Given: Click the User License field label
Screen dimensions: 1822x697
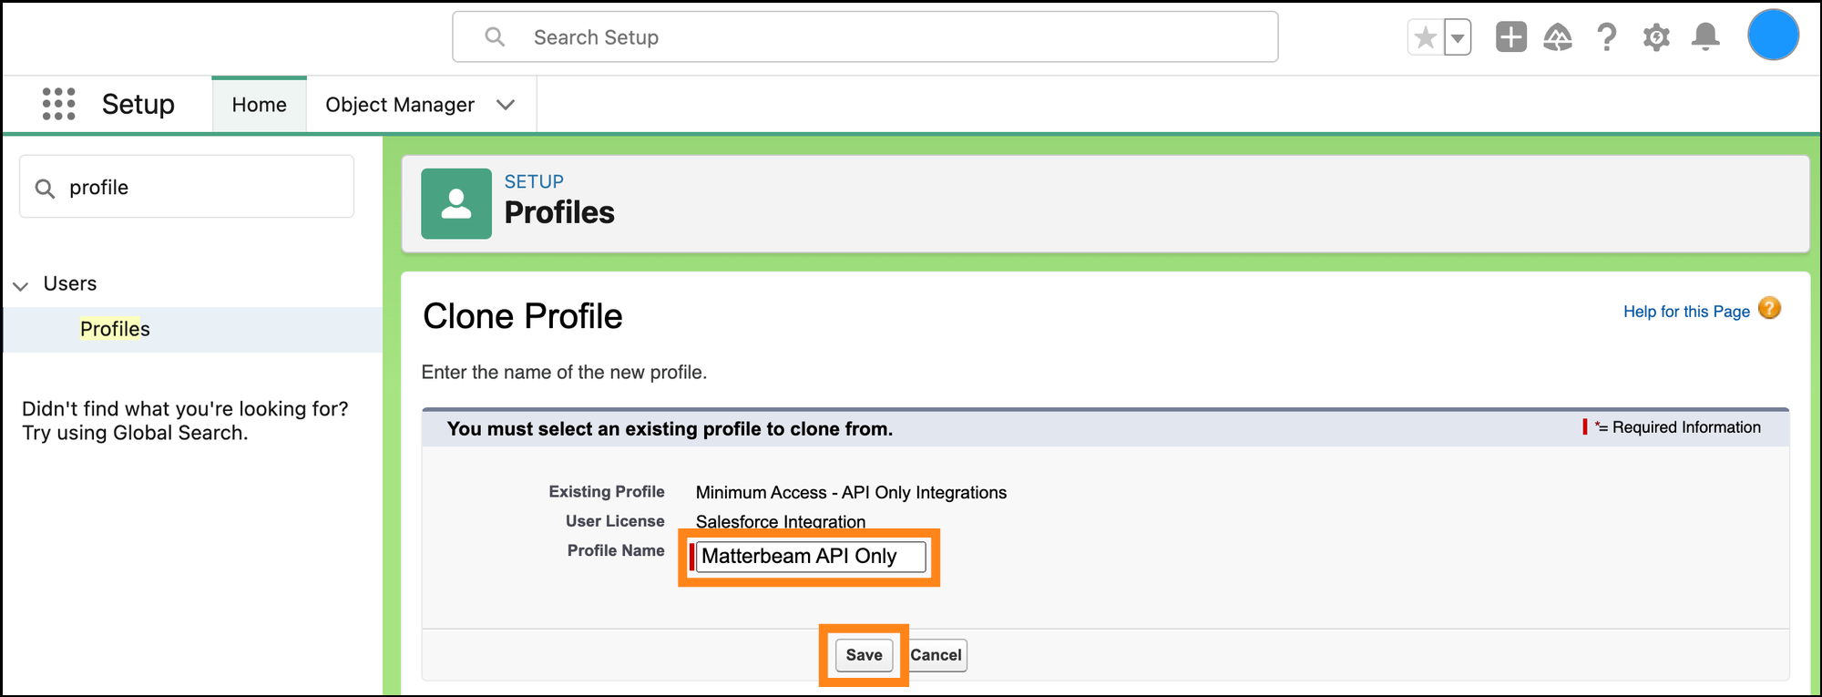Looking at the screenshot, I should 615,521.
